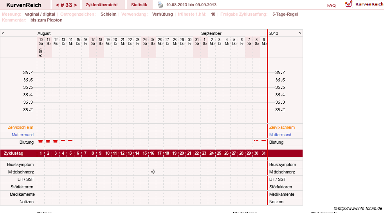Click the 'Zyklustag' label
The image size is (384, 213).
point(13,153)
